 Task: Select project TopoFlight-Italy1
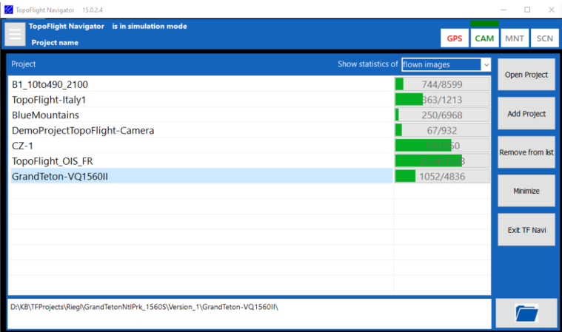(201, 100)
